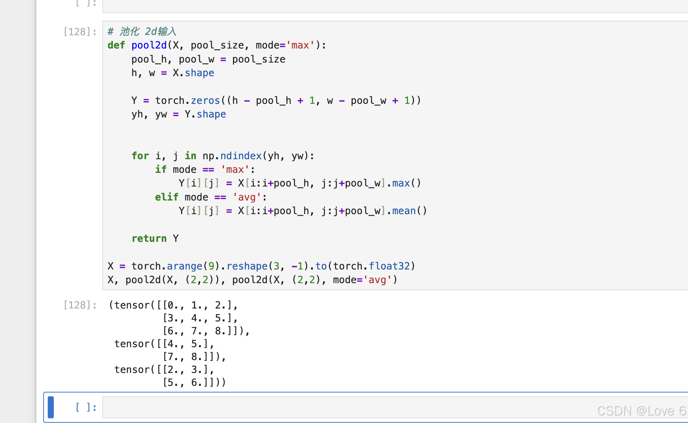
Task: Click the "for i, j in np.ndindex(yh, yw):" line
Action: click(223, 156)
